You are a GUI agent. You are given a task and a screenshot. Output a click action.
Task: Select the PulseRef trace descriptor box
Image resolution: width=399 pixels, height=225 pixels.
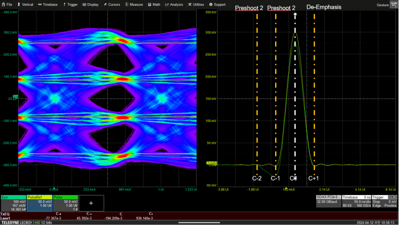(39, 203)
